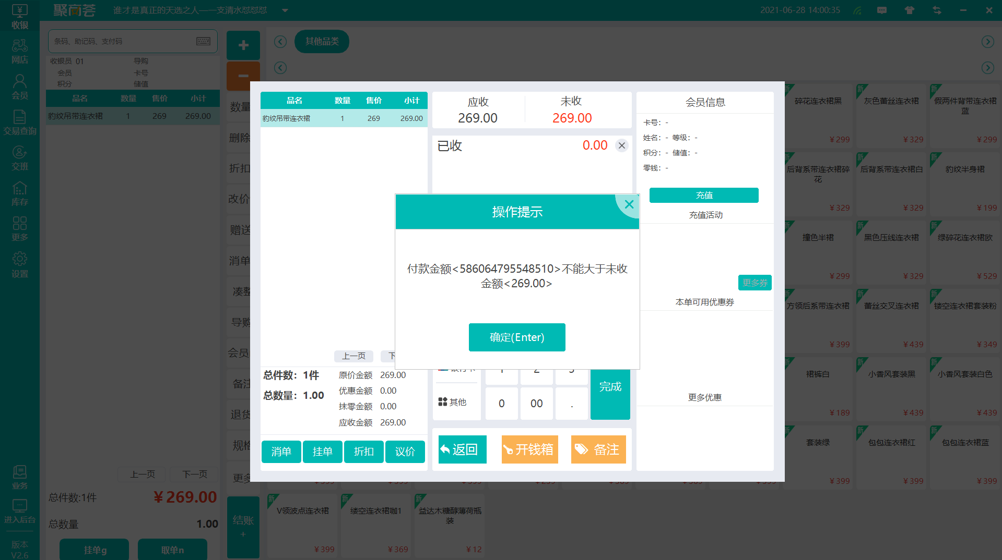Select product V领波点连衣裙

pyautogui.click(x=303, y=525)
